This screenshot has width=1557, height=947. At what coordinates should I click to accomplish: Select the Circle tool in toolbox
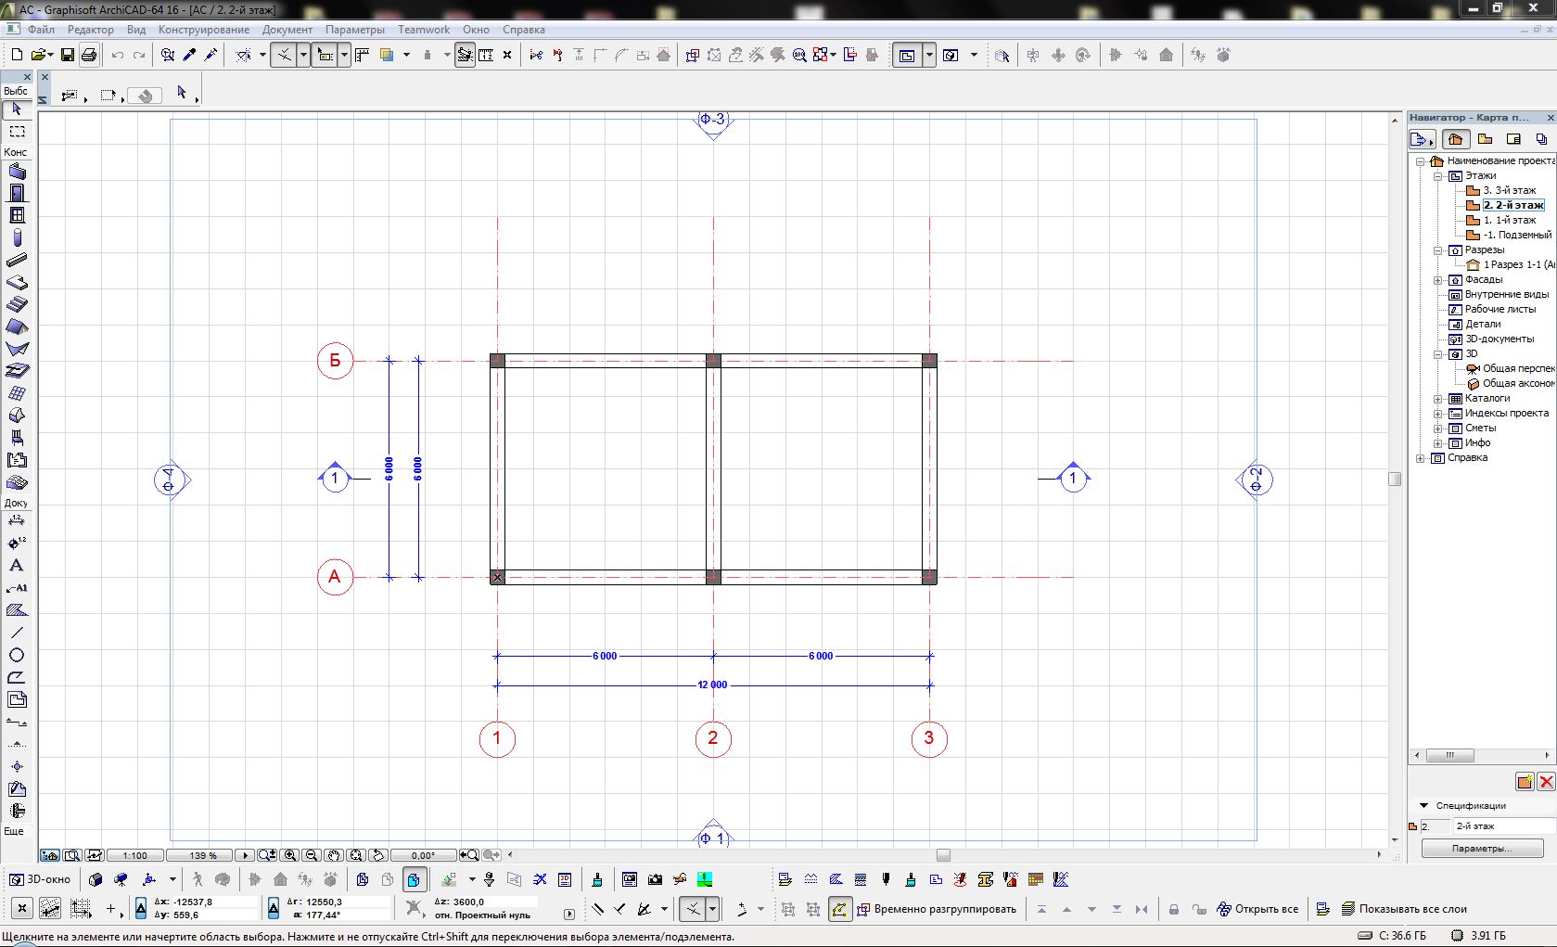point(17,655)
